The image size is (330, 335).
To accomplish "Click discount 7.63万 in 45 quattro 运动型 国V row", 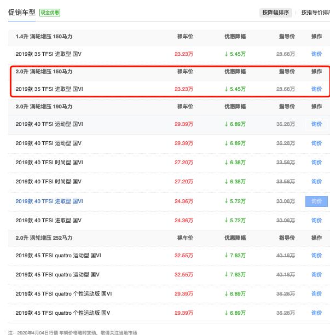I will [235, 275].
